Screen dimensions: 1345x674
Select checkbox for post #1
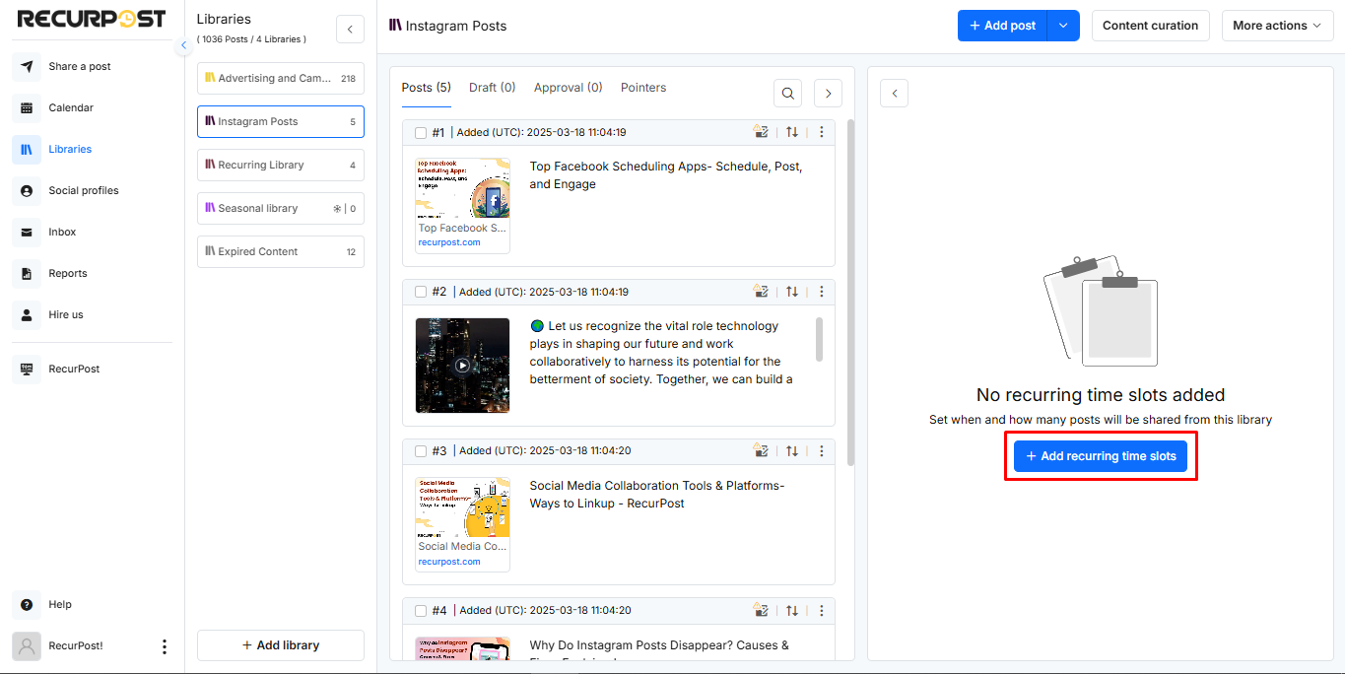tap(421, 133)
